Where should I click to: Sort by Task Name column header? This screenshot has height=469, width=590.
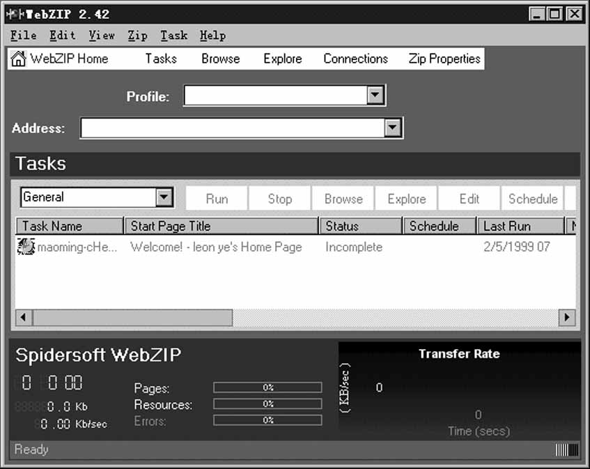[70, 226]
